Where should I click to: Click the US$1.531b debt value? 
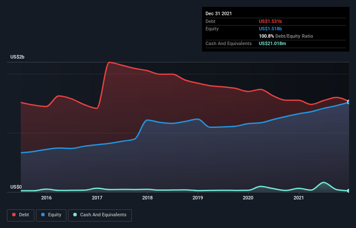coord(270,21)
